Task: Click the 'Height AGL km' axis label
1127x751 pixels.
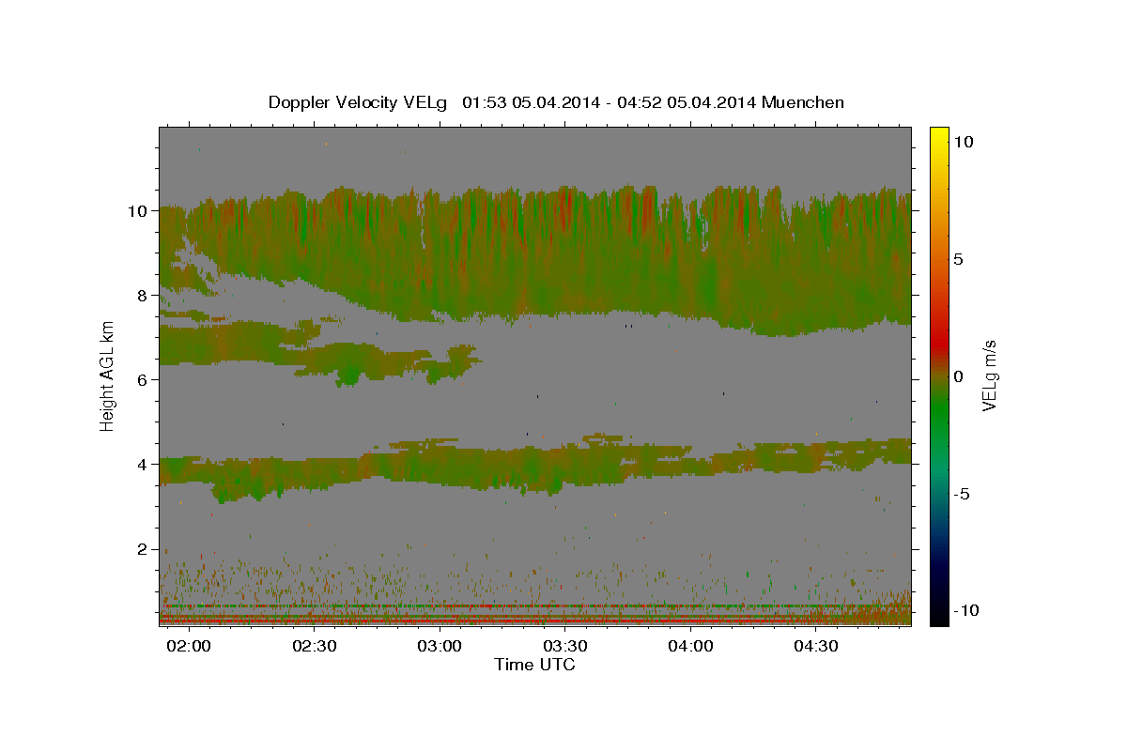Action: point(107,375)
